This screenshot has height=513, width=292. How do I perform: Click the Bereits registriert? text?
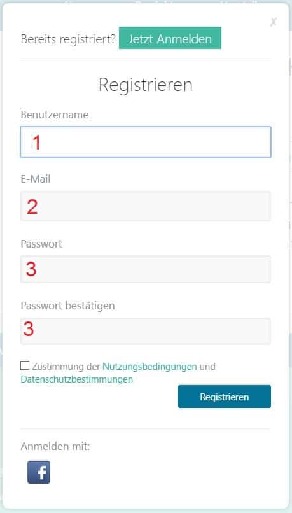point(68,39)
